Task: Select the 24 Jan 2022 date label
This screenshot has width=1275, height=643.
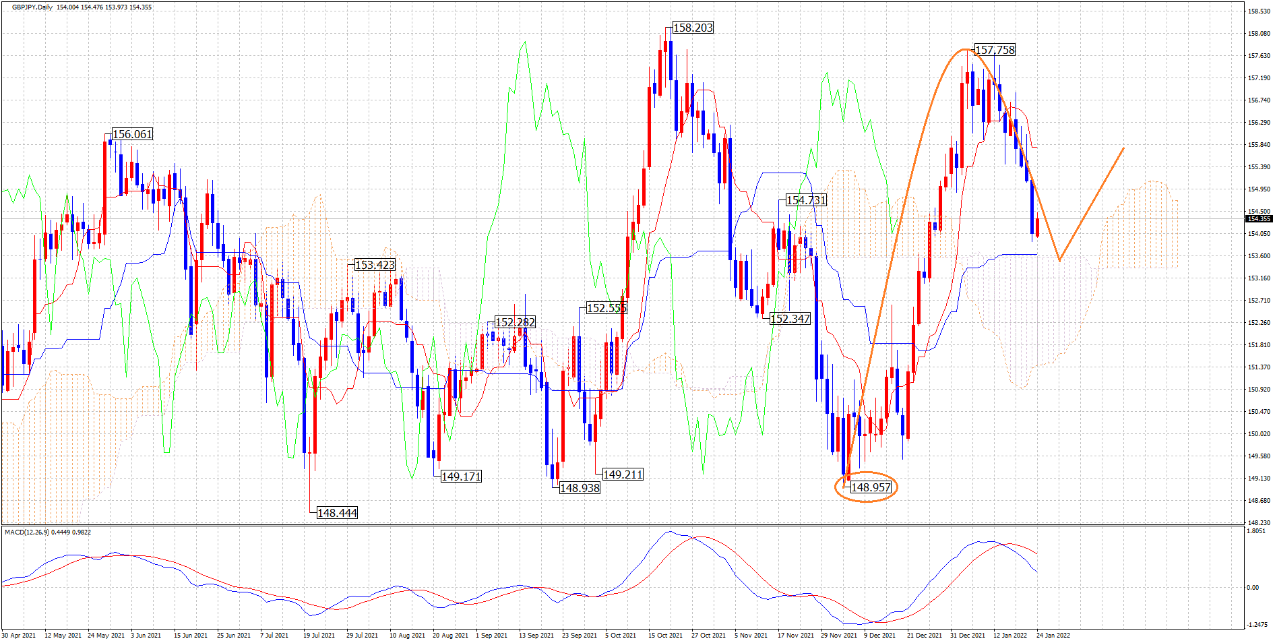Action: pyautogui.click(x=1053, y=636)
